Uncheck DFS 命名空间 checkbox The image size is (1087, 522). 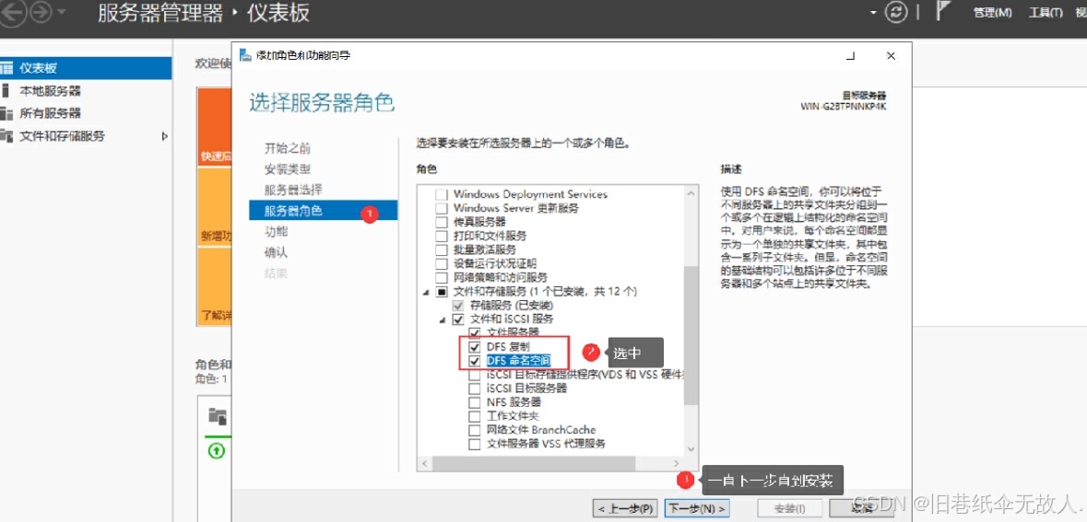coord(475,361)
